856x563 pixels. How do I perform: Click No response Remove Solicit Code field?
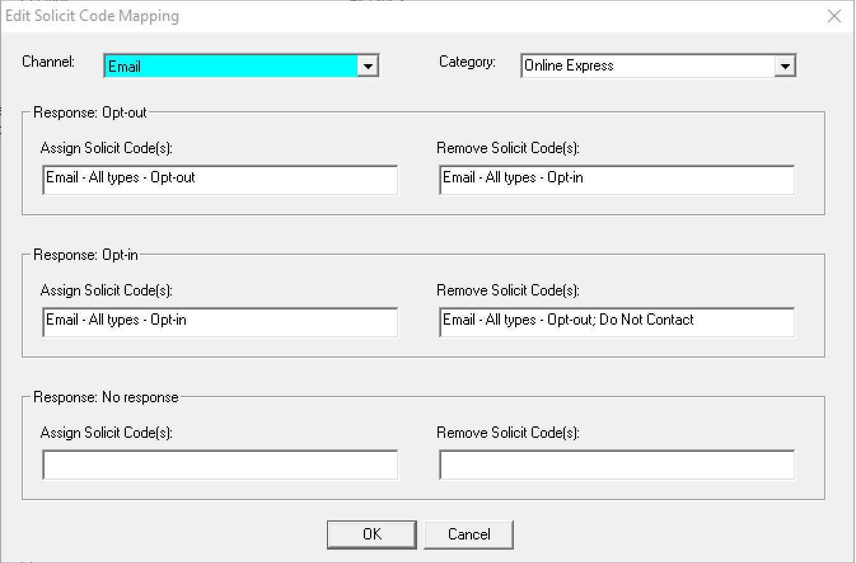pos(617,465)
